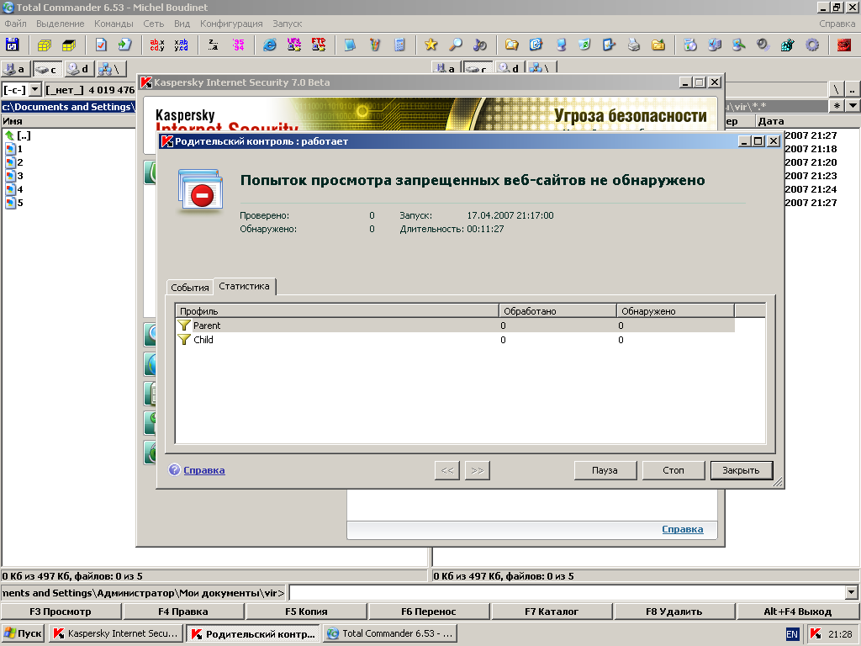Open the Выделение menu
This screenshot has width=861, height=646.
tap(61, 24)
